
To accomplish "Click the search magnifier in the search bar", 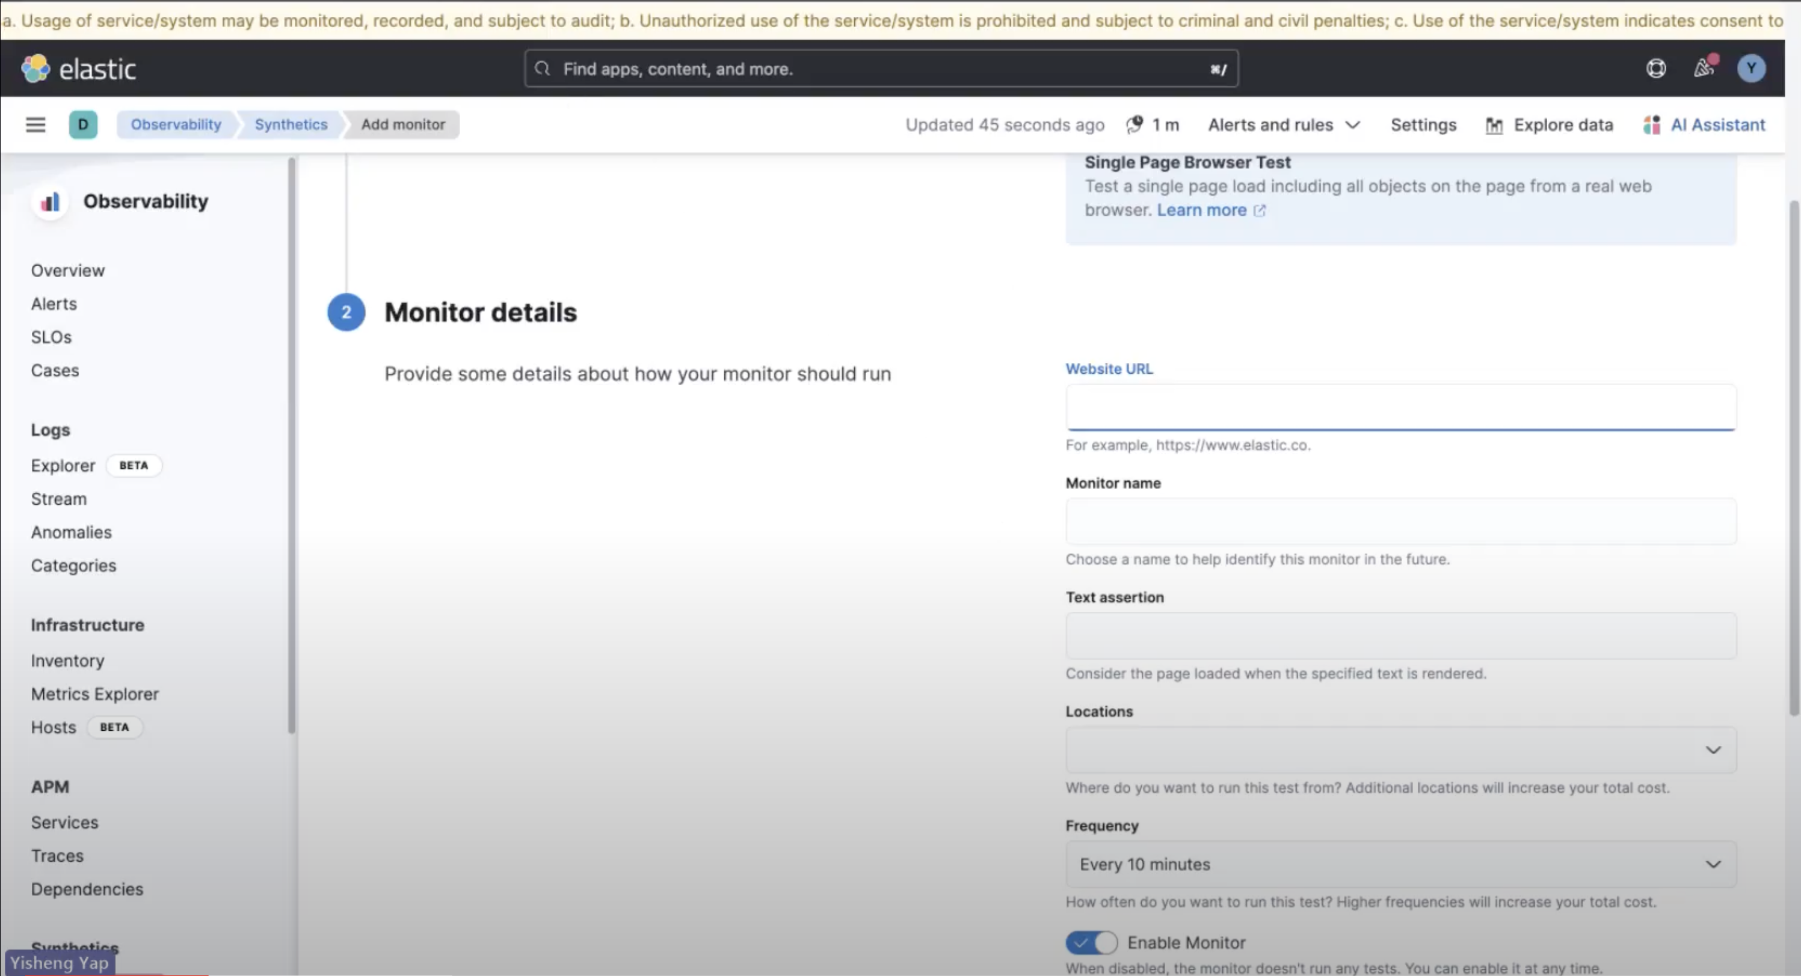I will [542, 69].
